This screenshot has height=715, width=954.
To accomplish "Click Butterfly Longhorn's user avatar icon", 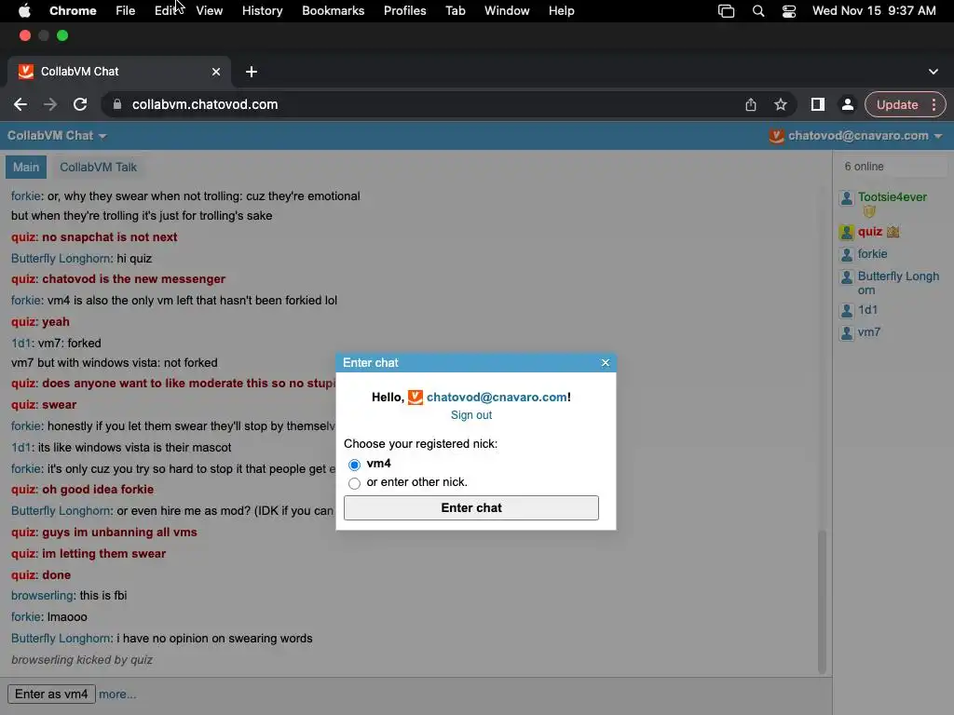I will point(846,277).
